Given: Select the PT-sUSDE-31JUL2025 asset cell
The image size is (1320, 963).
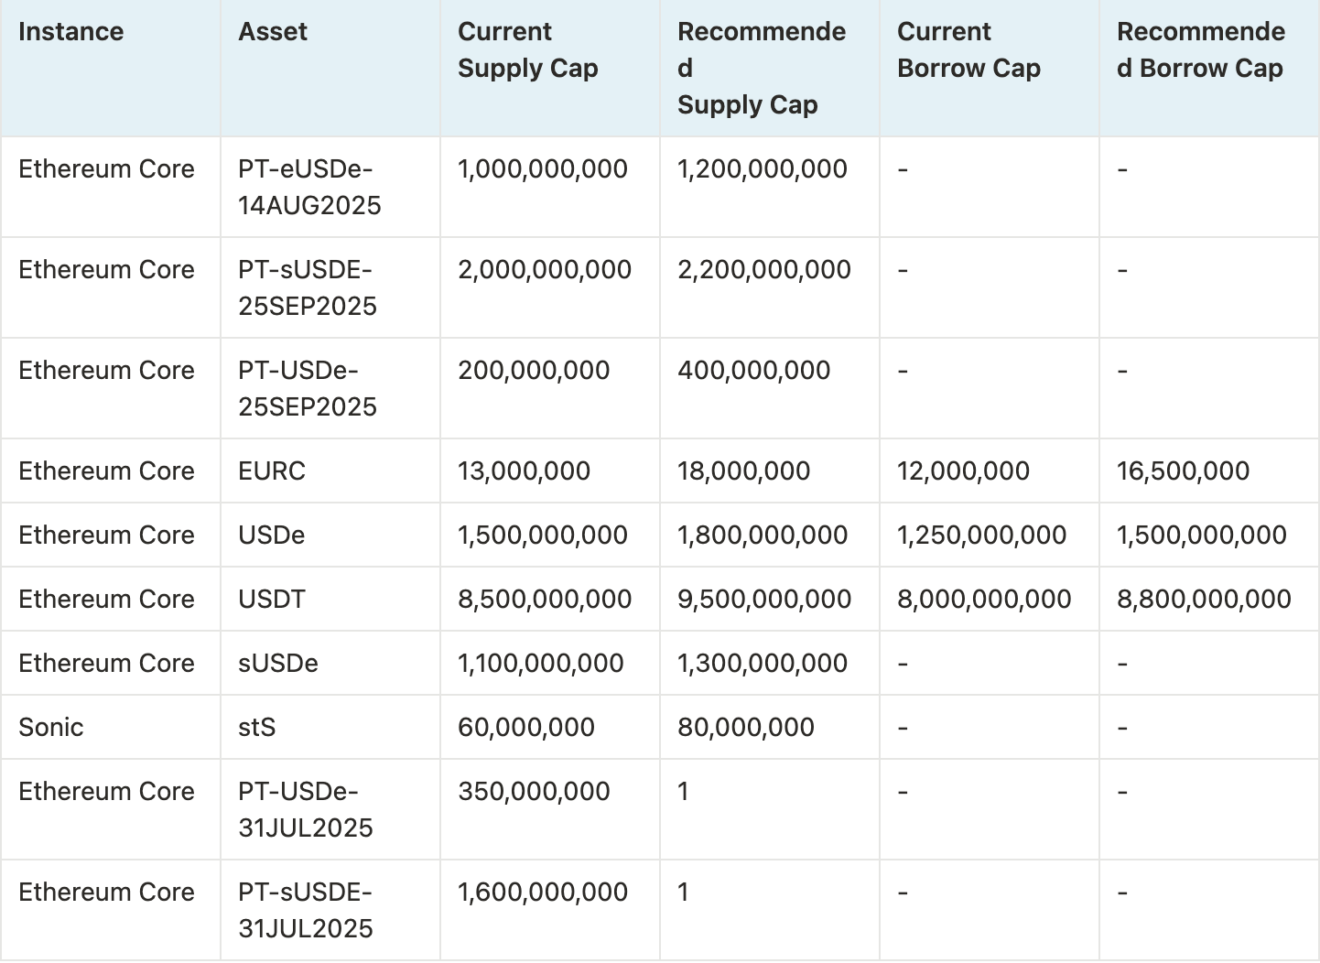Looking at the screenshot, I should tap(306, 910).
